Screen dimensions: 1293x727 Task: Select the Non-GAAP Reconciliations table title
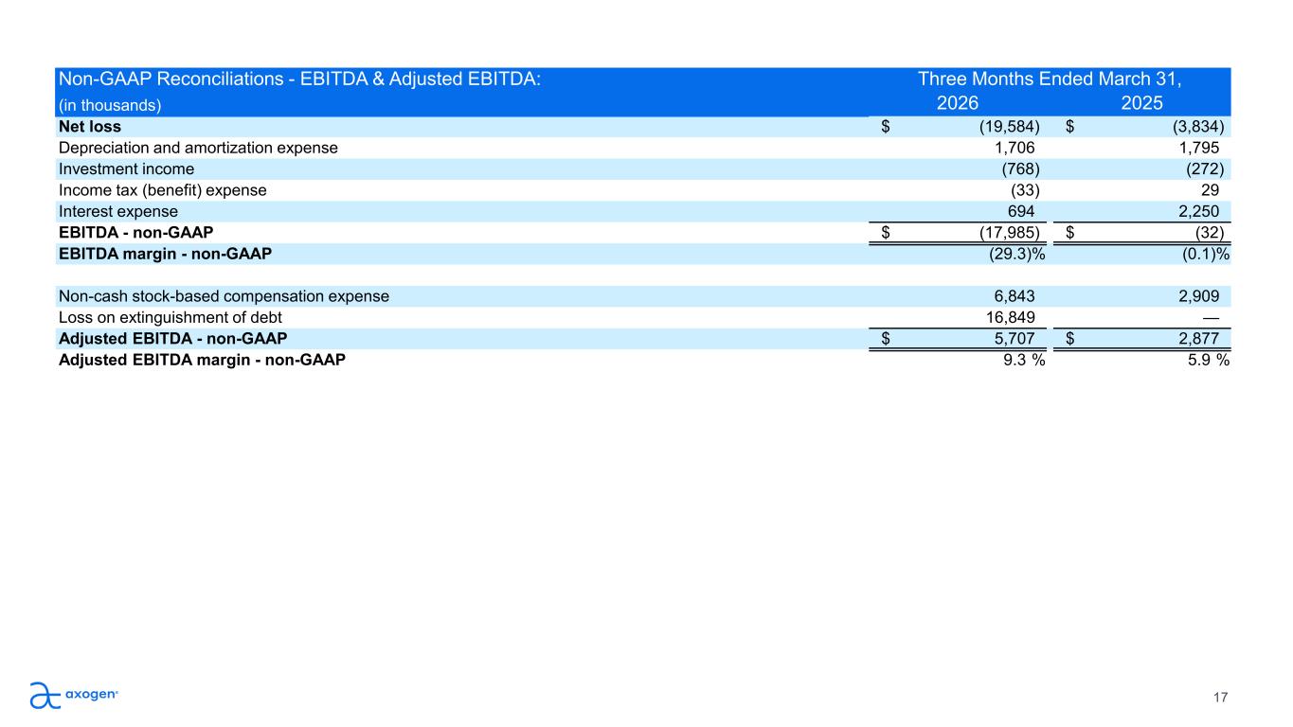click(x=299, y=80)
